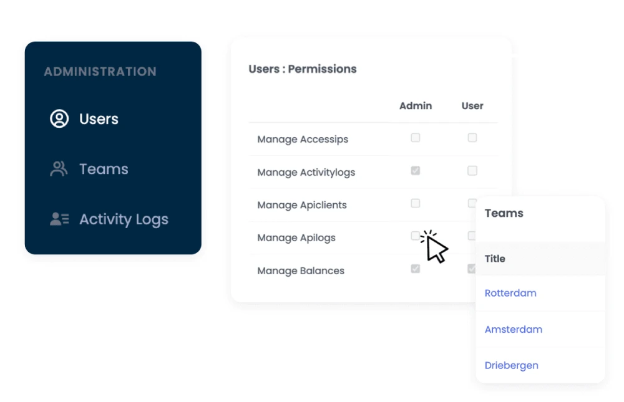Uncheck Admin checkbox for Manage Activitylogs
Screen dimensions: 624x402
coord(416,171)
